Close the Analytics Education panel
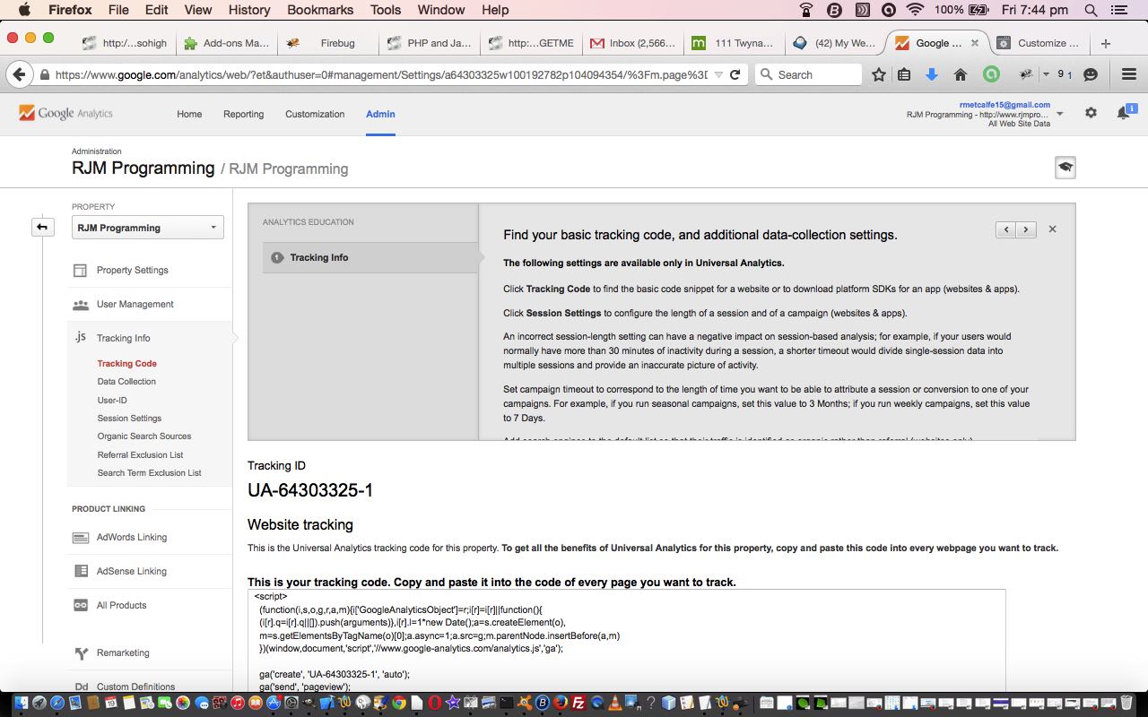 [x=1052, y=229]
